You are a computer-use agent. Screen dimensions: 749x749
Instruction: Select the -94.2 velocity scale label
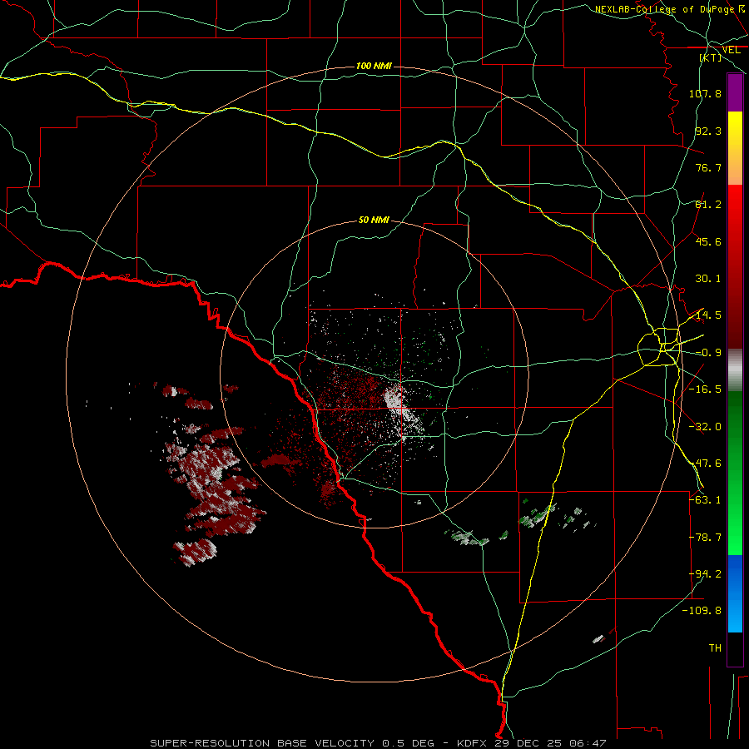tap(705, 574)
